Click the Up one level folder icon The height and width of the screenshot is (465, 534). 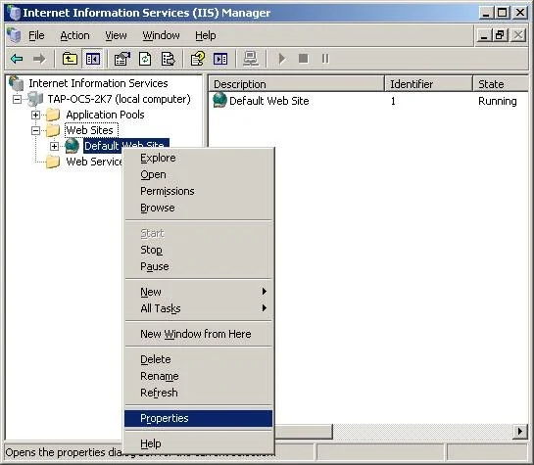pos(70,59)
